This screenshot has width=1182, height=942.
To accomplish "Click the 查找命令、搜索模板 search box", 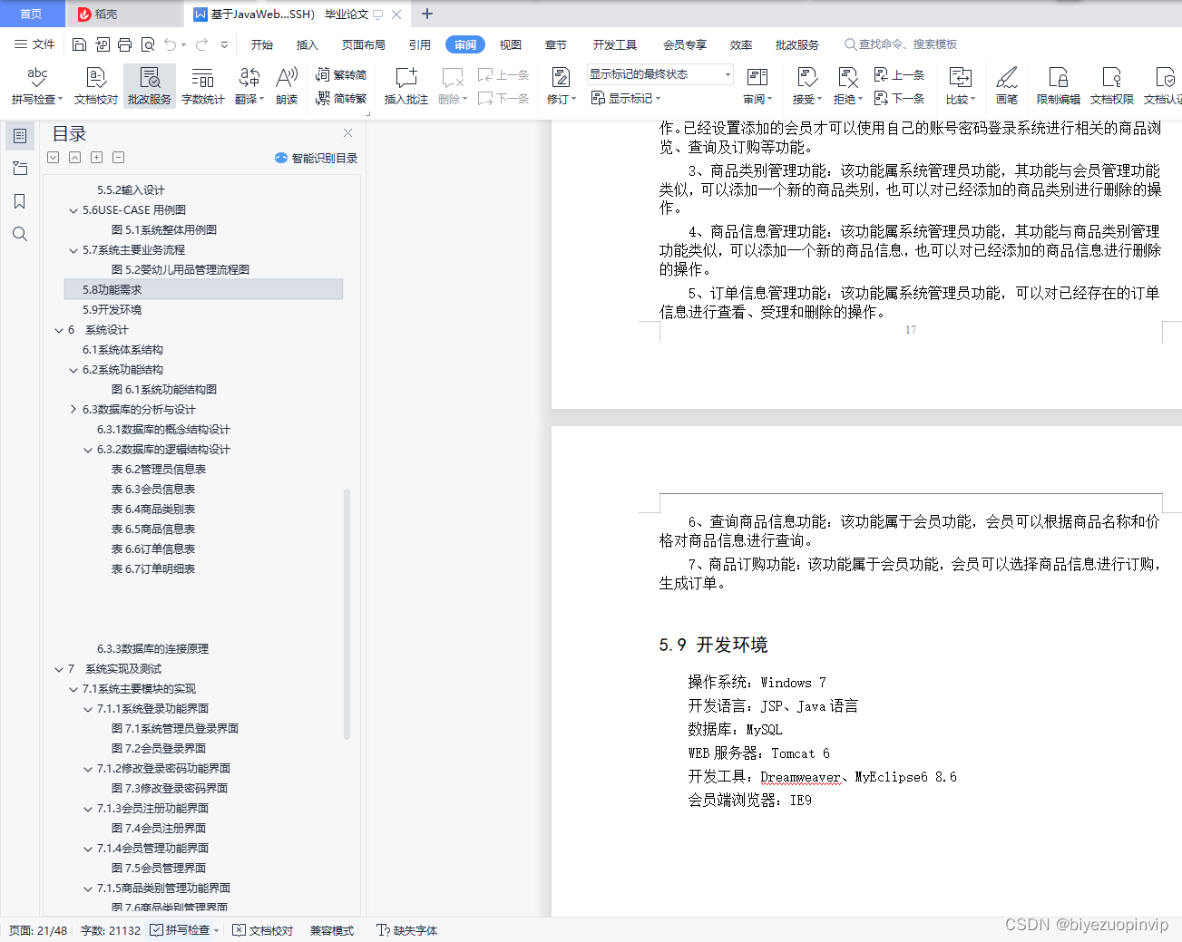I will click(902, 44).
